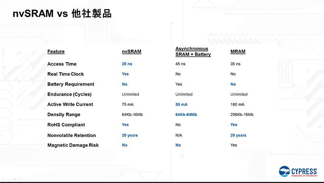This screenshot has width=324, height=183.
Task: Advance to next slide with right arrow icon
Action: (x=20, y=179)
